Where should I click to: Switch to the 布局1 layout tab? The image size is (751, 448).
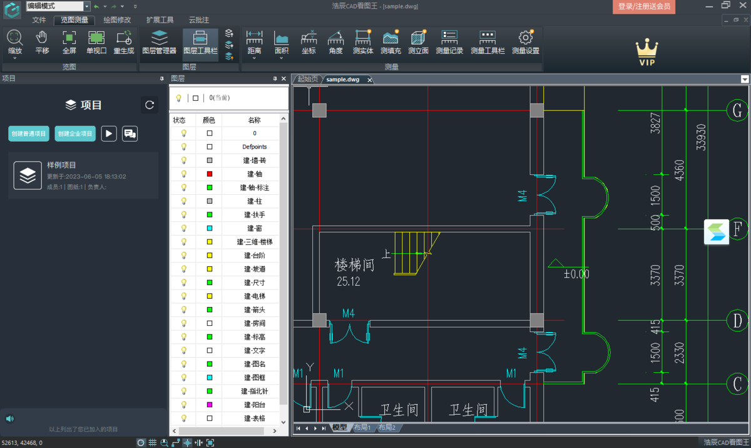(362, 428)
